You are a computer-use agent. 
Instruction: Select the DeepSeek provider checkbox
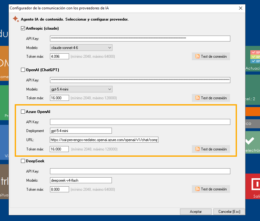click(x=23, y=161)
